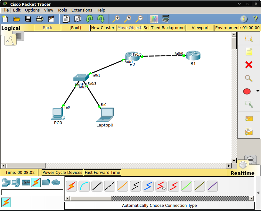Viewport: 261px width, 211px height.
Task: Click the Zoom In toolbar icon
Action: (x=116, y=19)
